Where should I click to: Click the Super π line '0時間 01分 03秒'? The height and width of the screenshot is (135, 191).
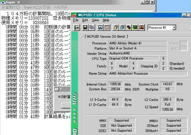(x=23, y=81)
